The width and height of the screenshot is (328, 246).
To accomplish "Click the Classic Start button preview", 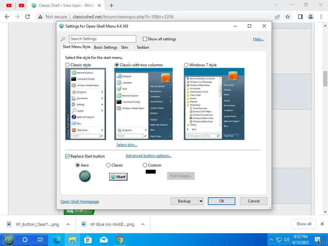I will click(118, 177).
